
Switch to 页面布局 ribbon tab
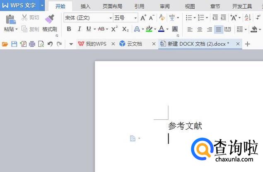(x=112, y=6)
